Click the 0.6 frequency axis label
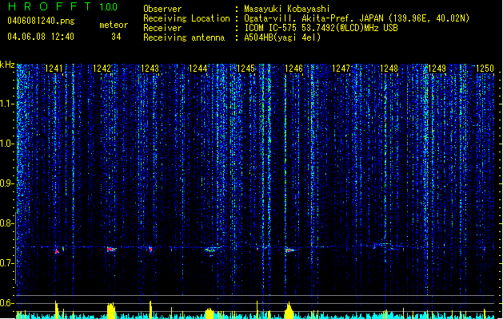The width and height of the screenshot is (503, 319). click(7, 303)
